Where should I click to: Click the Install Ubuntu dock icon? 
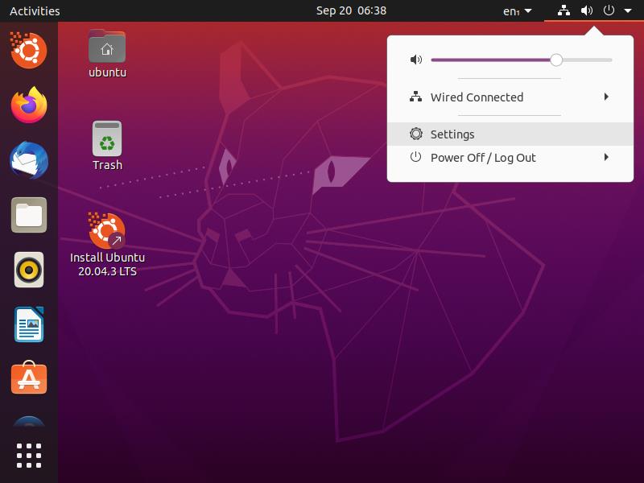click(29, 51)
